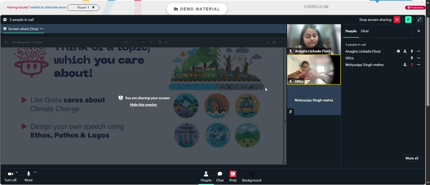This screenshot has height=185, width=430.
Task: Click the PDF page number field
Action: tap(120, 42)
